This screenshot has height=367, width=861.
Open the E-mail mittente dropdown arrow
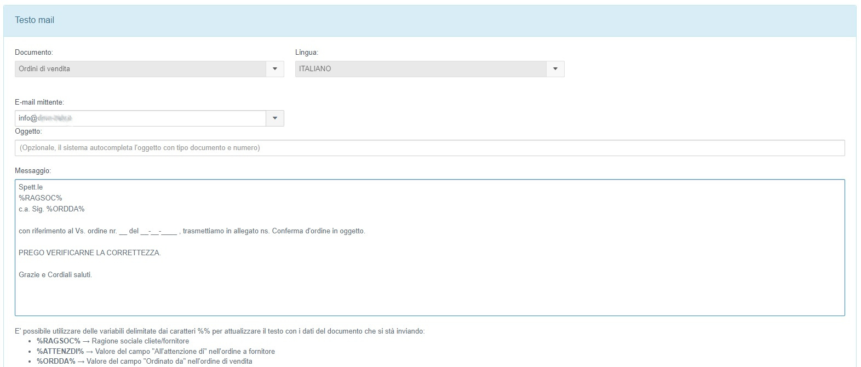click(x=275, y=118)
